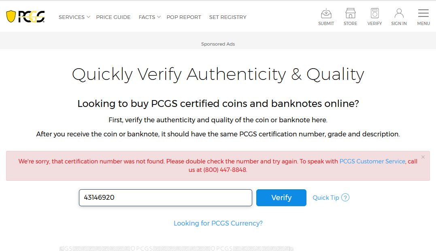Follow the PCGS Customer Service link
This screenshot has width=436, height=251.
[x=372, y=161]
